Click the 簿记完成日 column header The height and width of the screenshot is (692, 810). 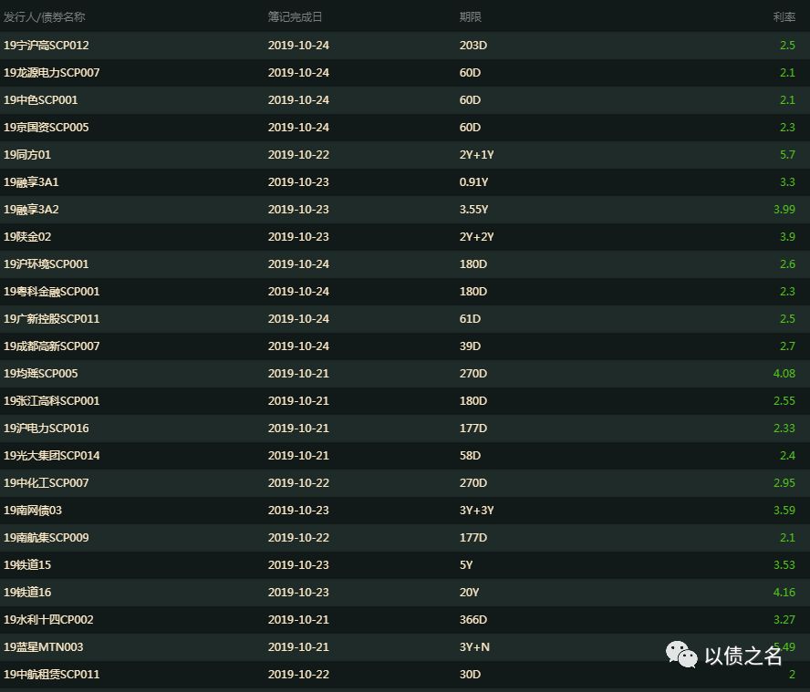[x=295, y=17]
